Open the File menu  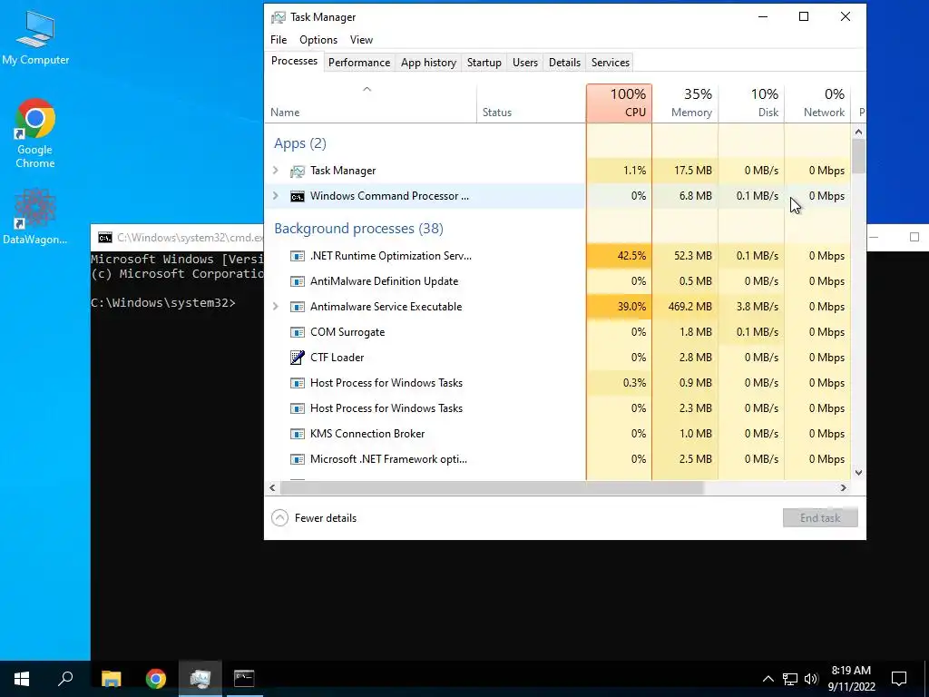(279, 40)
